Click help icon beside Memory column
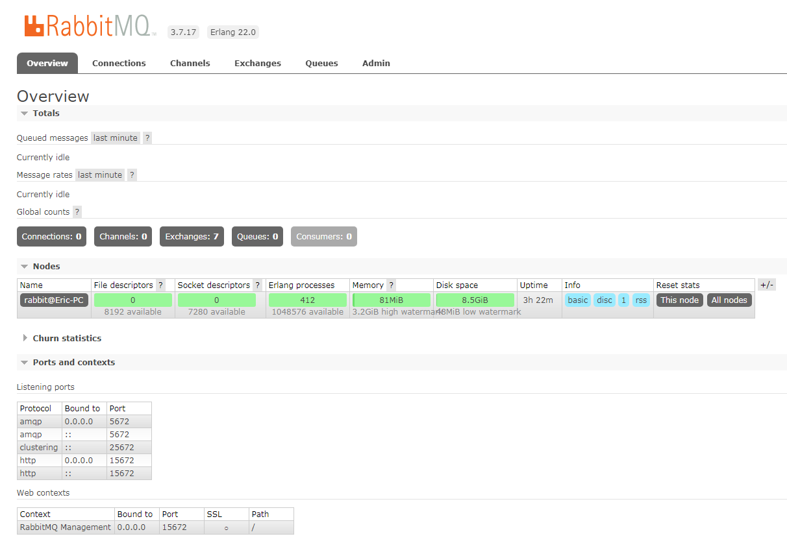Image resolution: width=787 pixels, height=543 pixels. [392, 285]
